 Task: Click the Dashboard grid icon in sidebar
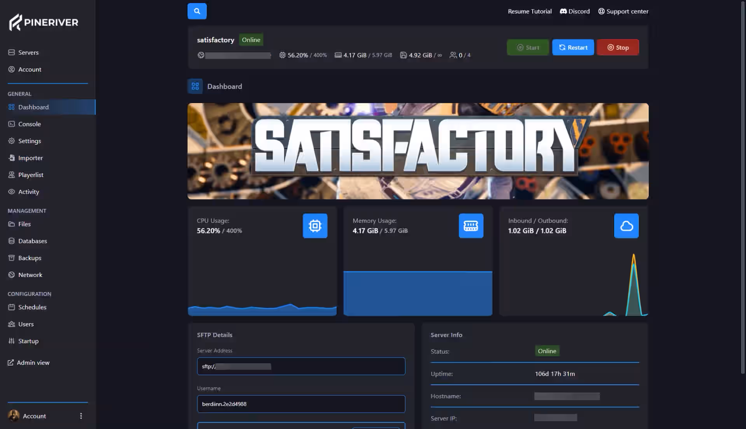click(12, 107)
